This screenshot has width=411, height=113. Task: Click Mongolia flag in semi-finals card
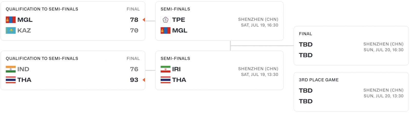(165, 31)
